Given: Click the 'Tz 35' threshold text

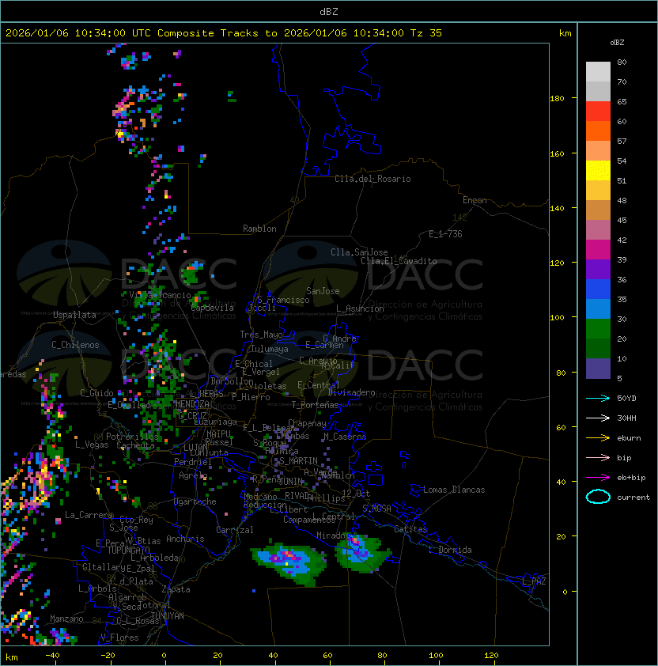Looking at the screenshot, I should click(426, 33).
